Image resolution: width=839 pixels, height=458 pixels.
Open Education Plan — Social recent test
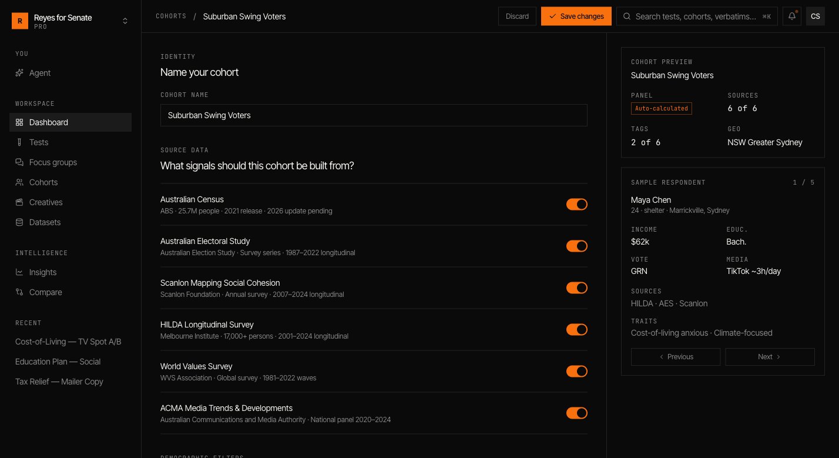(58, 362)
